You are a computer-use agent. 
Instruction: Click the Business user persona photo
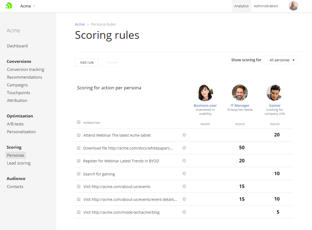(205, 93)
